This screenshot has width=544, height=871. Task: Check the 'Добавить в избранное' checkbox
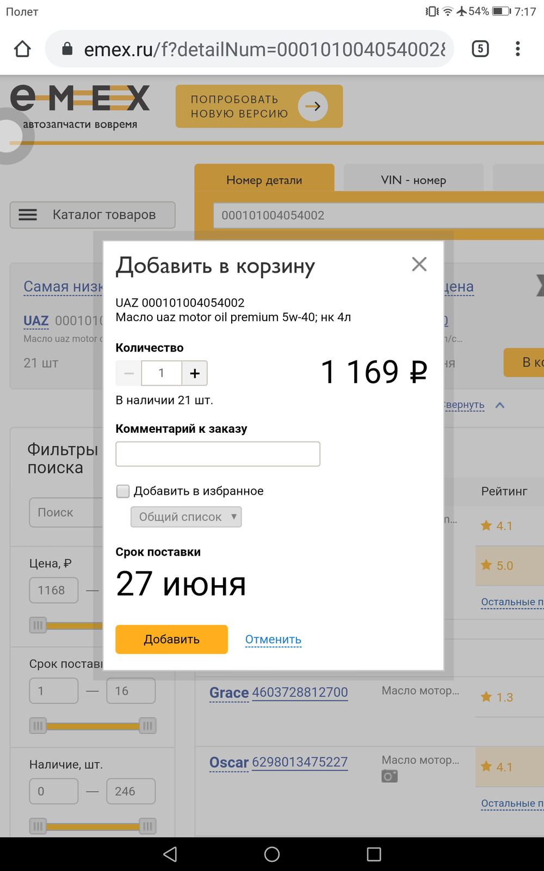123,491
